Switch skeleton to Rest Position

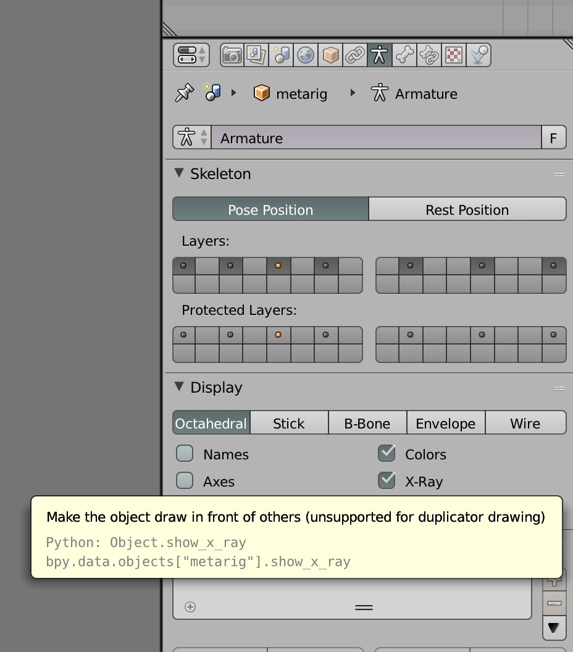[467, 209]
